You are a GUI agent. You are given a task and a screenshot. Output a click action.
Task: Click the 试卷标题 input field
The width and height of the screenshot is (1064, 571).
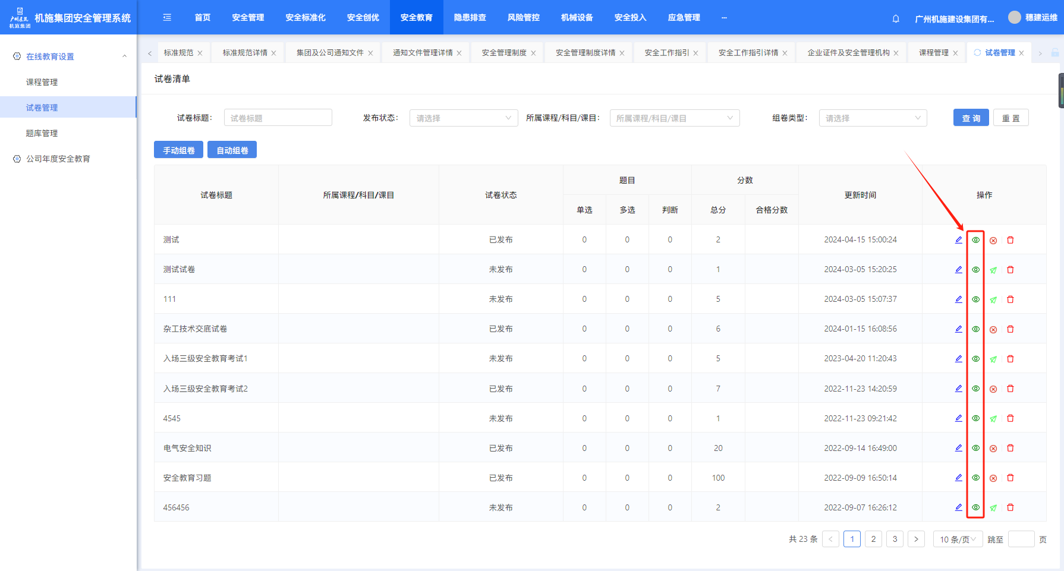coord(278,118)
